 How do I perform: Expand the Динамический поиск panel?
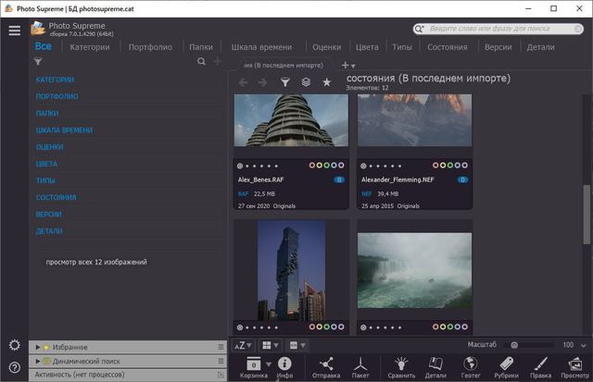coord(38,361)
